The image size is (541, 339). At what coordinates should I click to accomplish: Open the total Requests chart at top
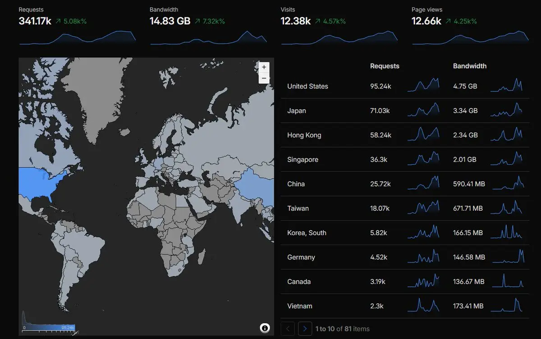click(x=78, y=37)
